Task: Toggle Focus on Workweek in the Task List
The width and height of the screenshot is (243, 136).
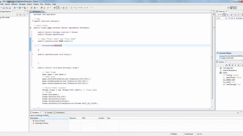Action: click(231, 15)
